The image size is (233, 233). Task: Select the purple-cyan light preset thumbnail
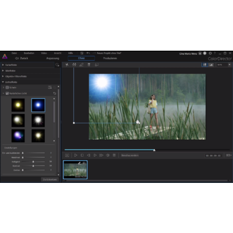[x=18, y=136]
